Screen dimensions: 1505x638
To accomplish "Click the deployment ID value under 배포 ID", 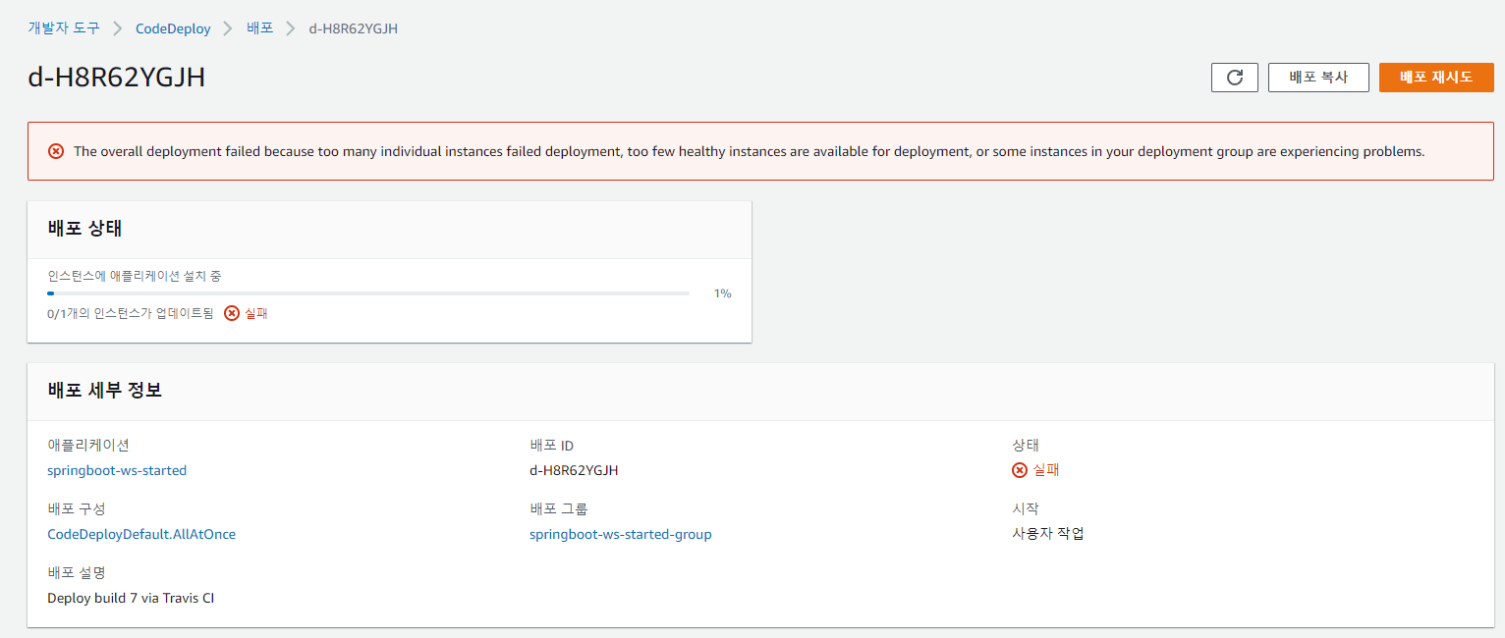I will click(574, 470).
